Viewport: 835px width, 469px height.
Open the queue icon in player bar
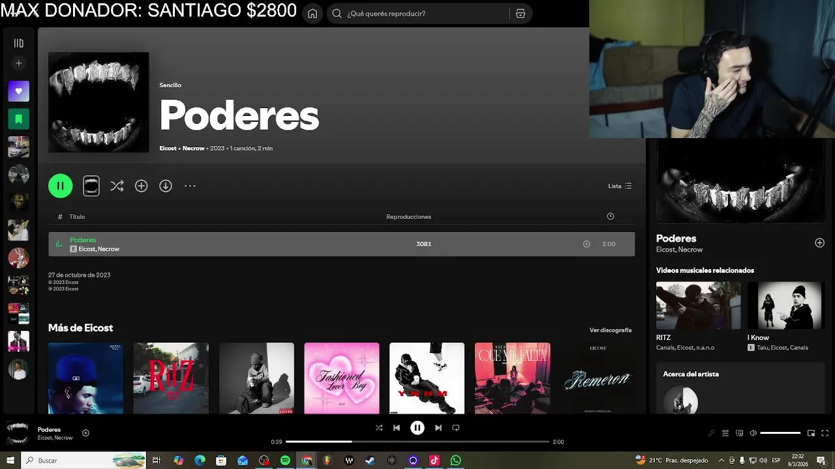click(x=725, y=433)
